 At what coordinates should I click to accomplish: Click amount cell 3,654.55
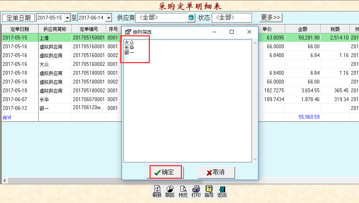pos(303,91)
